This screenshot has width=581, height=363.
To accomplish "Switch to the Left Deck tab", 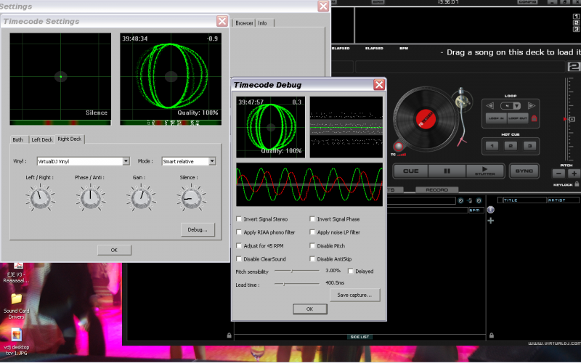I will (x=41, y=139).
